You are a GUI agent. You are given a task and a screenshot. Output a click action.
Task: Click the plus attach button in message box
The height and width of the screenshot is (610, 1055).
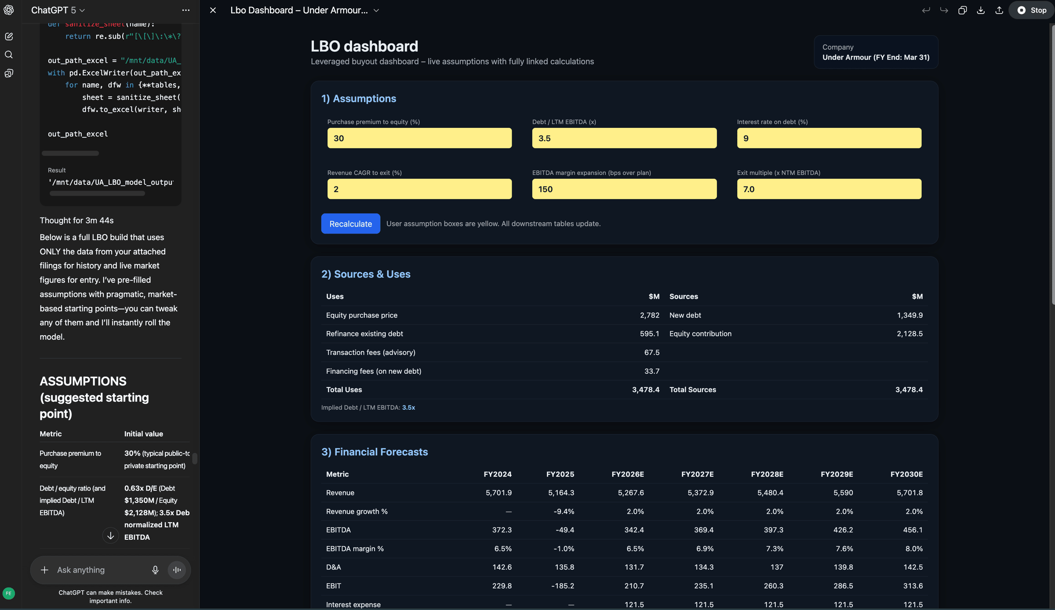click(44, 570)
